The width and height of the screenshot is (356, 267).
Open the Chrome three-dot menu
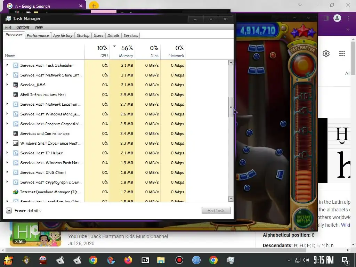click(x=348, y=18)
